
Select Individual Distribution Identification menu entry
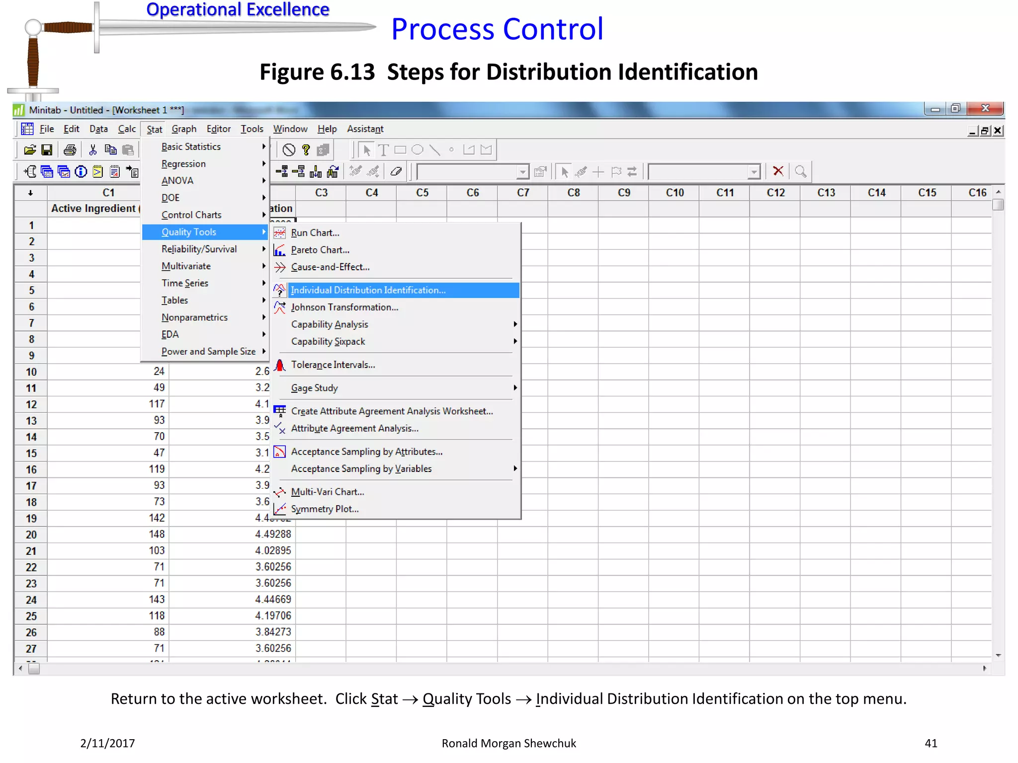(396, 291)
